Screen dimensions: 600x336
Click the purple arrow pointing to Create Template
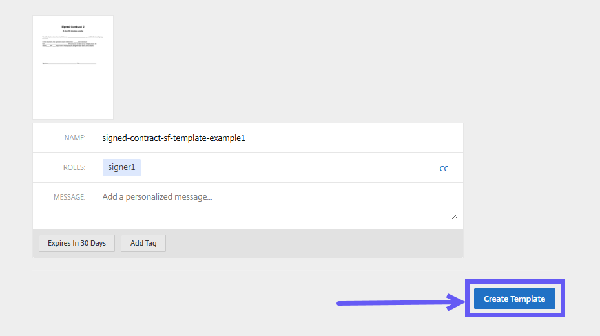pyautogui.click(x=394, y=302)
